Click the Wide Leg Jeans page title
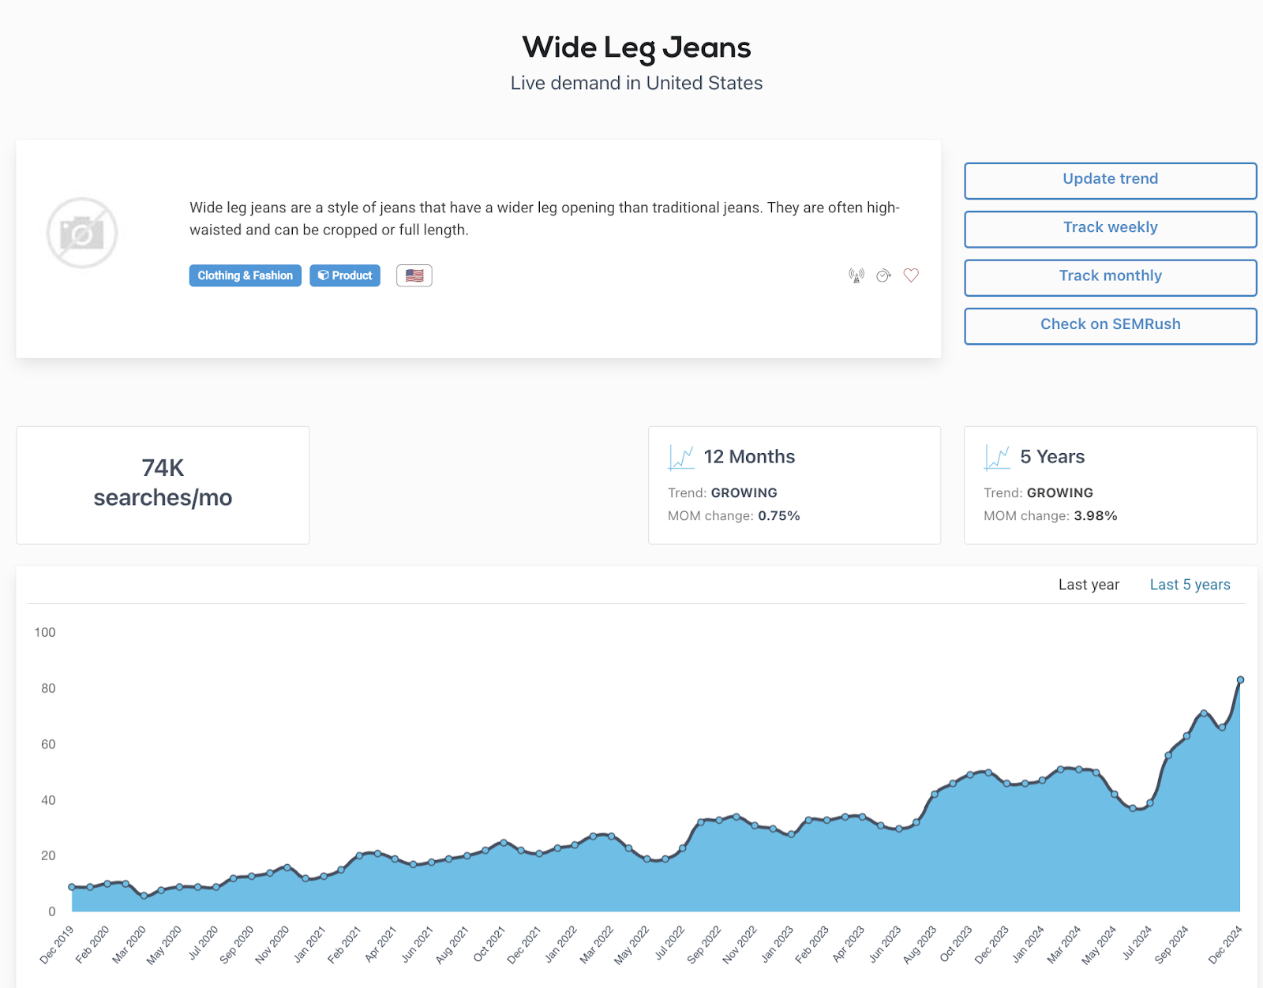 click(636, 48)
